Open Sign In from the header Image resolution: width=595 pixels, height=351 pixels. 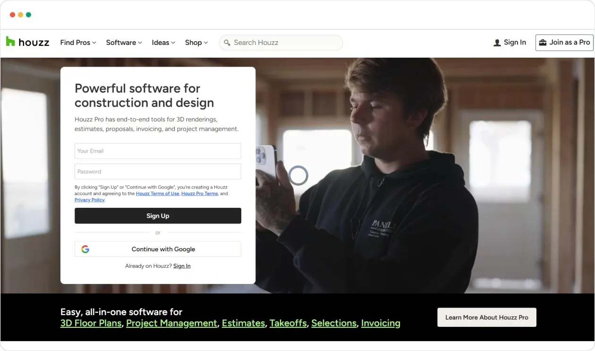pyautogui.click(x=510, y=43)
